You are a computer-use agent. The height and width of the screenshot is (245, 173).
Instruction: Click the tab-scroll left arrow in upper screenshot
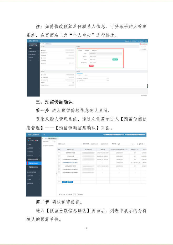click(x=41, y=44)
